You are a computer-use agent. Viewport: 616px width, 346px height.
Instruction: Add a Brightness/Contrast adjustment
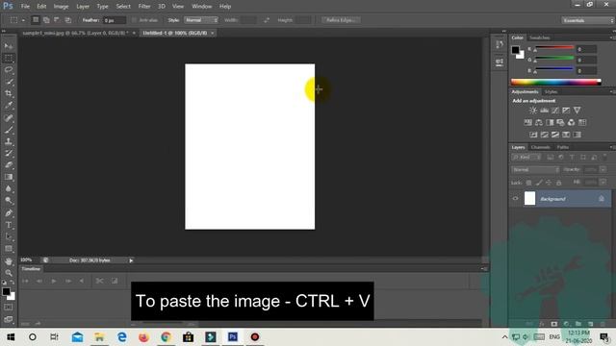[x=532, y=111]
